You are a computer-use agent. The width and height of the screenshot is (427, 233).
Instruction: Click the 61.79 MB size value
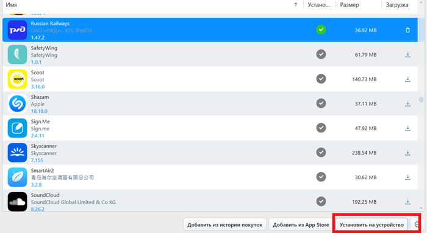tap(365, 55)
